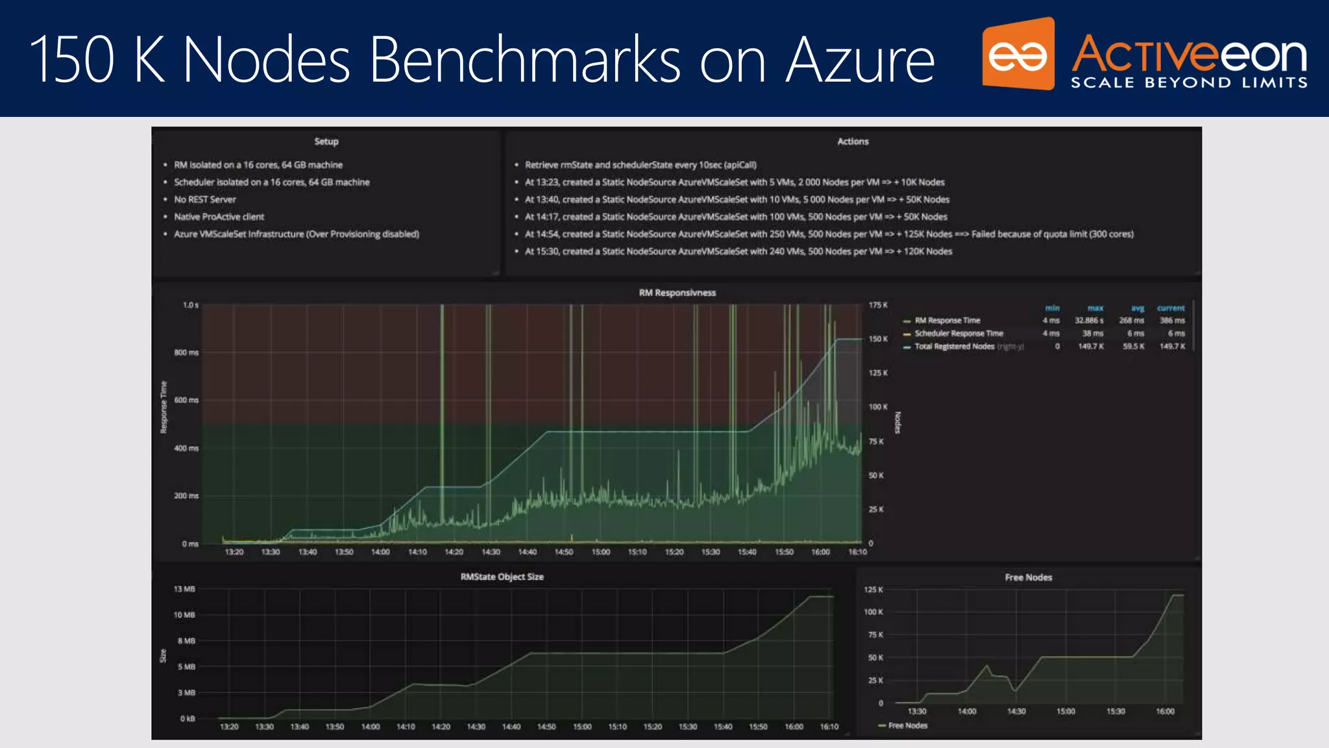The image size is (1329, 748).
Task: Click the Scheduler Response Time avg value 6 ms
Action: pos(1136,334)
